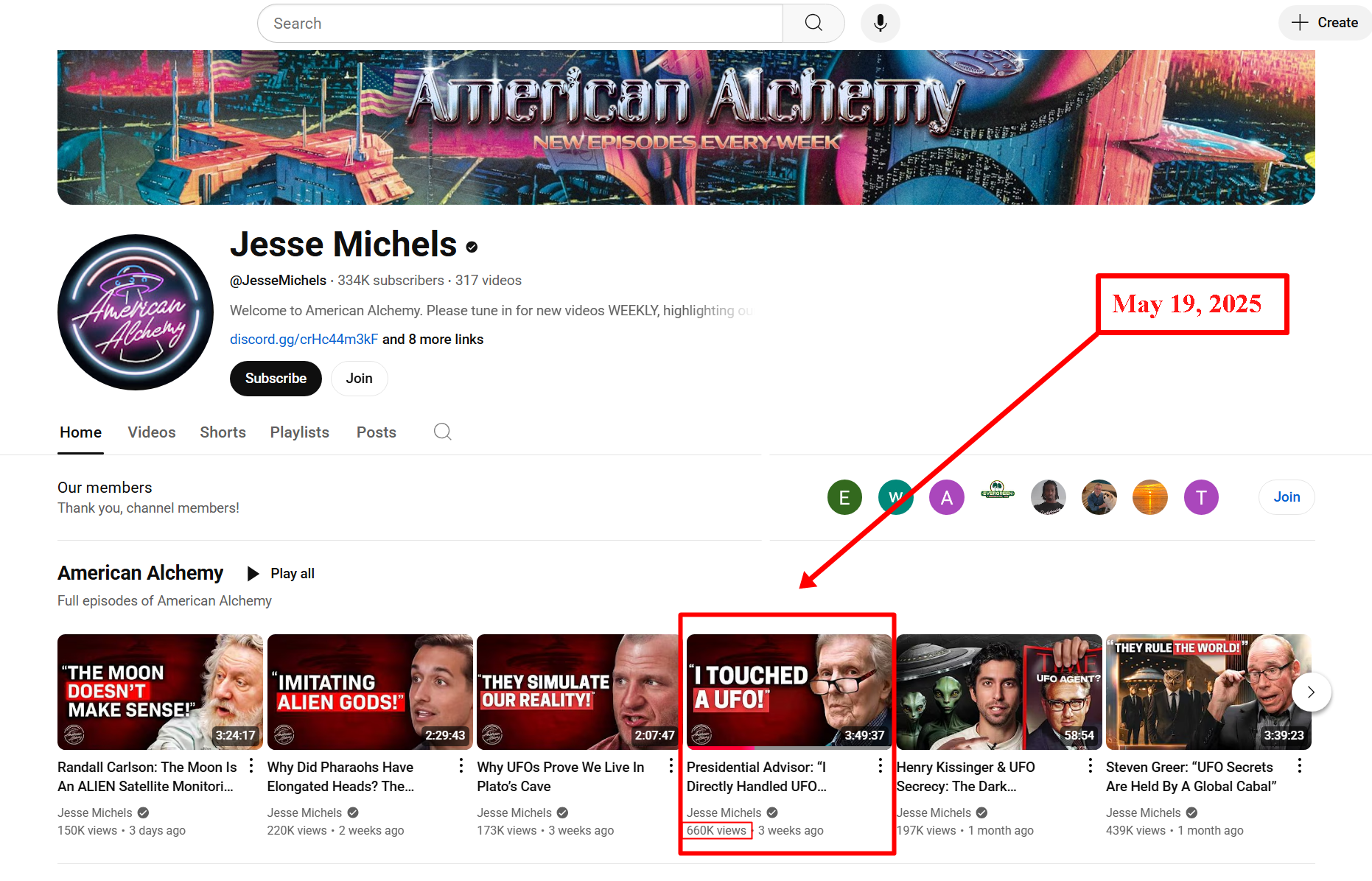Open the discord.gg/crHc44m3kF link
Viewport: 1372px width, 881px height.
click(x=304, y=340)
